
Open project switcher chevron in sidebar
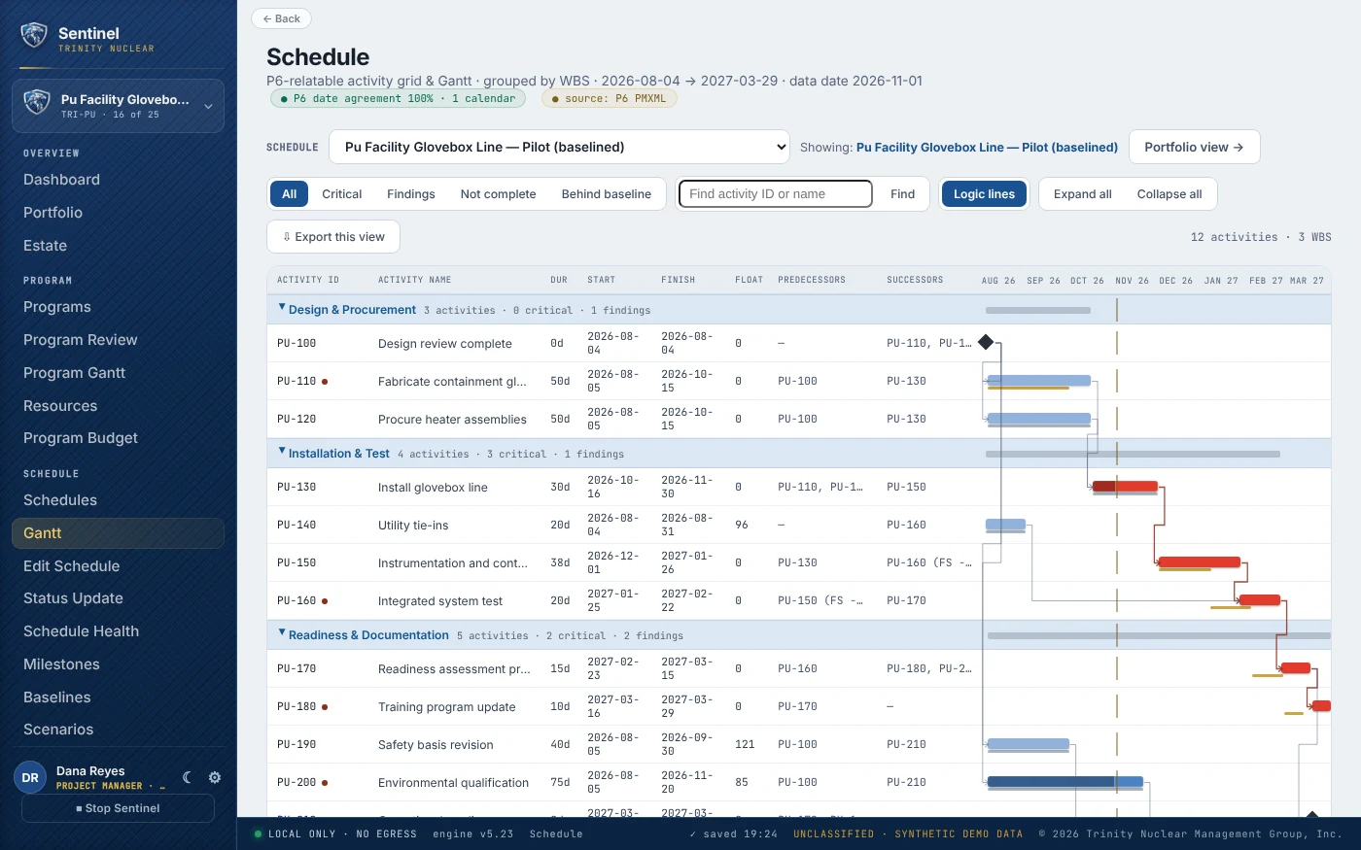[x=208, y=107]
